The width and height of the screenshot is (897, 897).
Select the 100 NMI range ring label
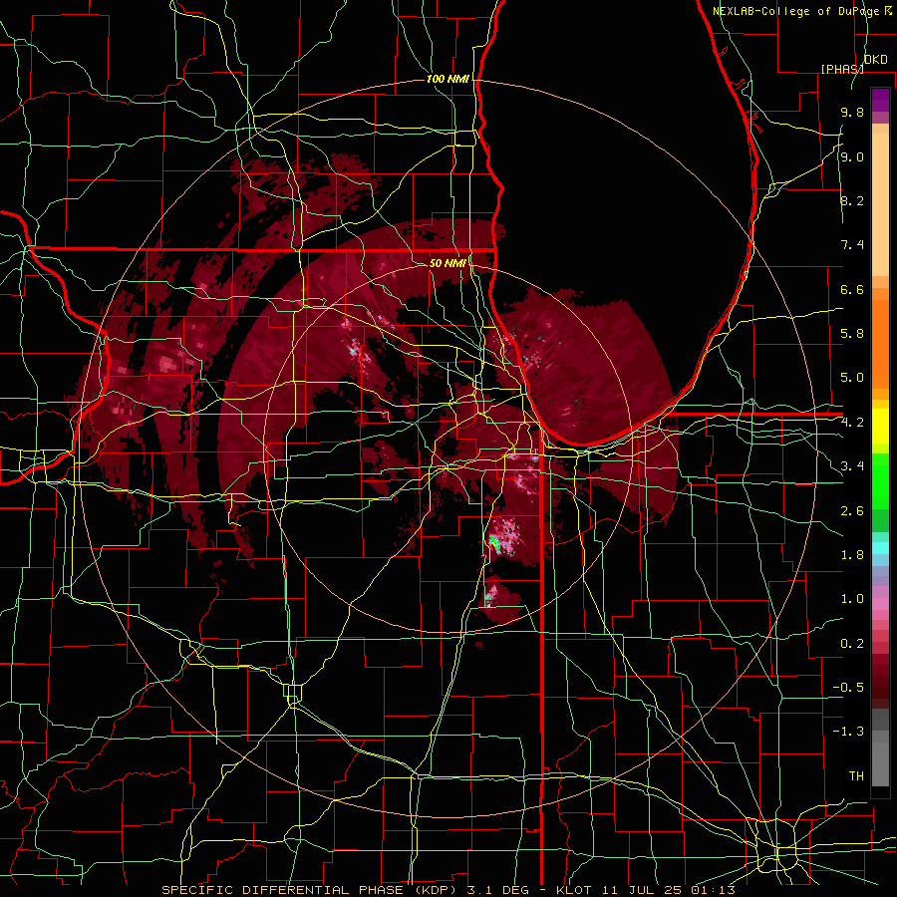pos(448,79)
